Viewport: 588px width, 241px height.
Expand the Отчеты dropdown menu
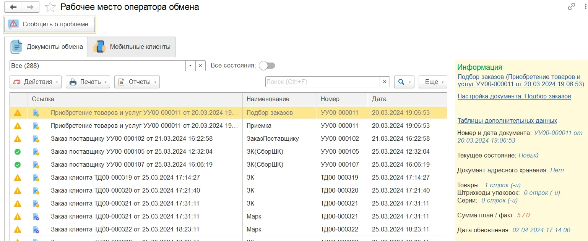tap(137, 82)
